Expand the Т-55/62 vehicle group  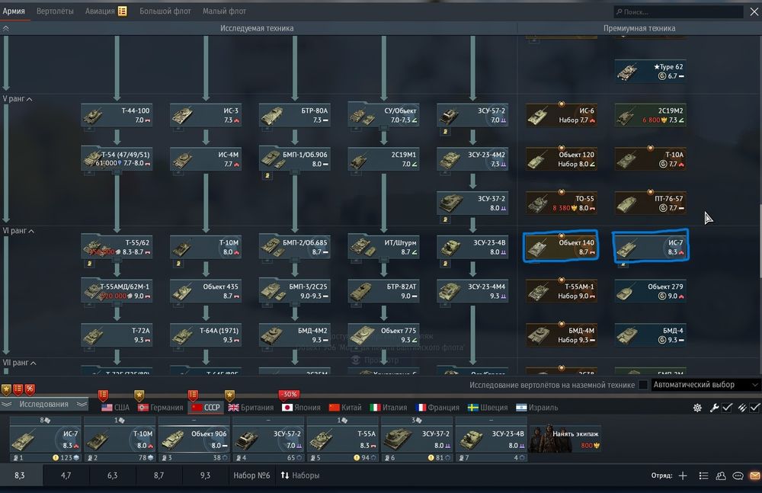coord(117,247)
